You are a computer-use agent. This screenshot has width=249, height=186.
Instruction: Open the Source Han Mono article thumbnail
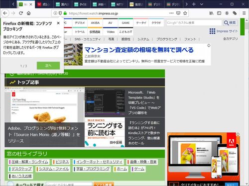click(x=44, y=105)
